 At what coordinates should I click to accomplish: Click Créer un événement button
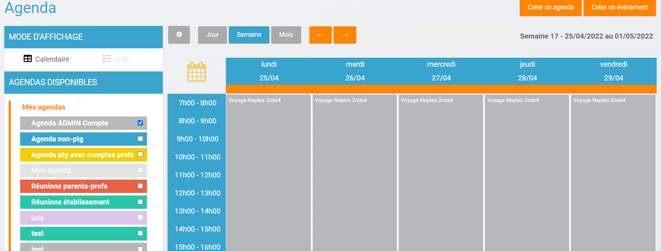coord(619,8)
